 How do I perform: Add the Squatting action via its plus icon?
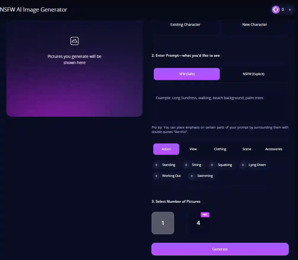click(x=212, y=165)
